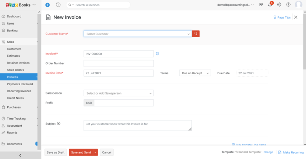This screenshot has width=306, height=159.
Task: Open Accountant submenu arrow in sidebar
Action: [37, 126]
